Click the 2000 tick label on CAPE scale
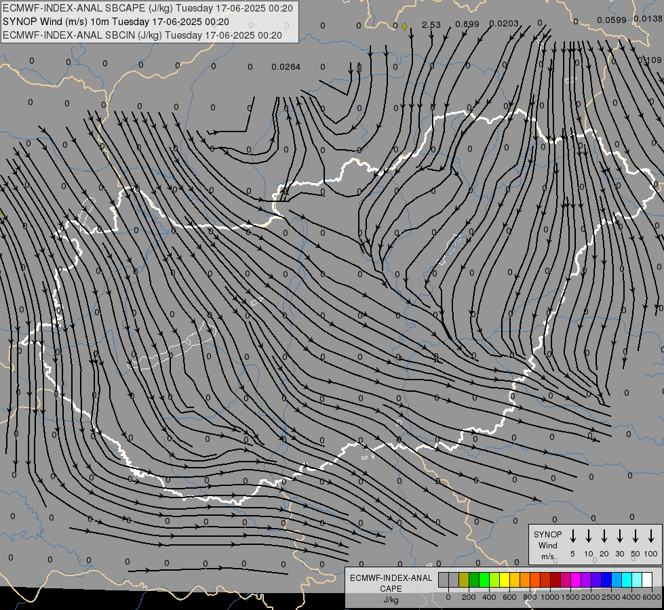This screenshot has height=610, width=664. pyautogui.click(x=591, y=597)
